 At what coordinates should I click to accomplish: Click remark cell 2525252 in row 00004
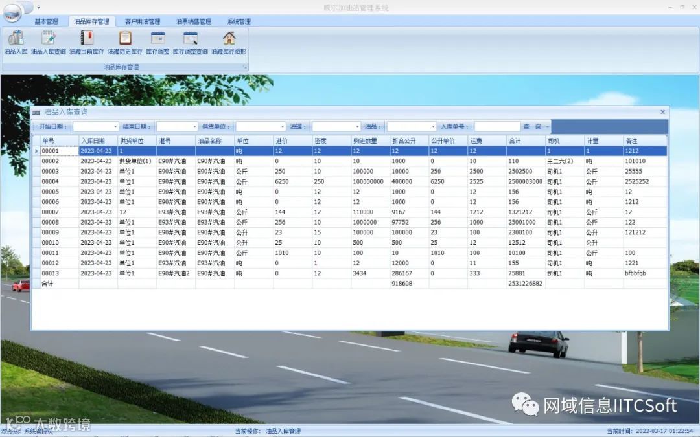coord(645,181)
